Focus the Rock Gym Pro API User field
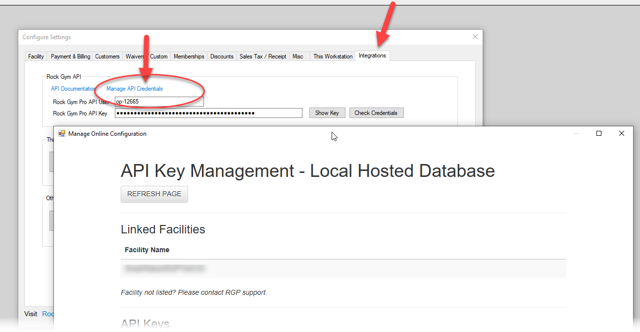Viewport: 640px width, 332px height. click(x=159, y=102)
